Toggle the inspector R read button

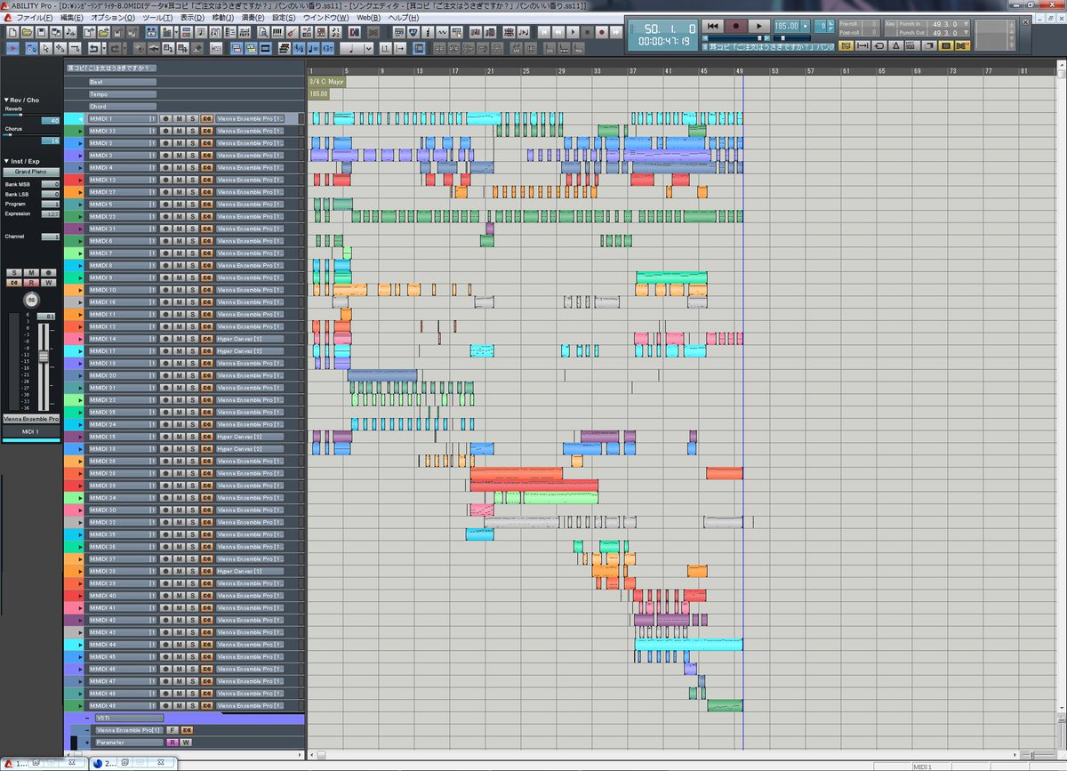[x=31, y=283]
